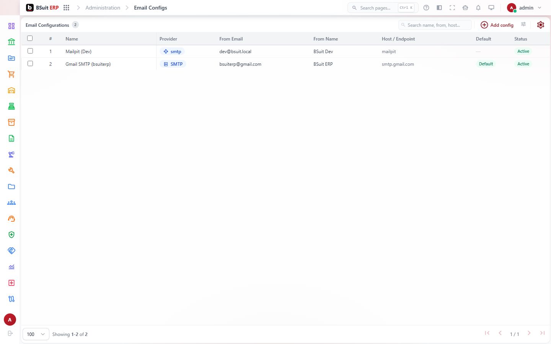This screenshot has height=344, width=551.
Task: Click the Add config button
Action: point(497,25)
